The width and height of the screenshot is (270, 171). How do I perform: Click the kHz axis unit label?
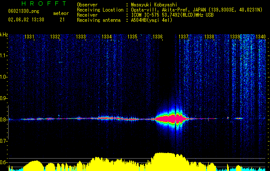4,35
